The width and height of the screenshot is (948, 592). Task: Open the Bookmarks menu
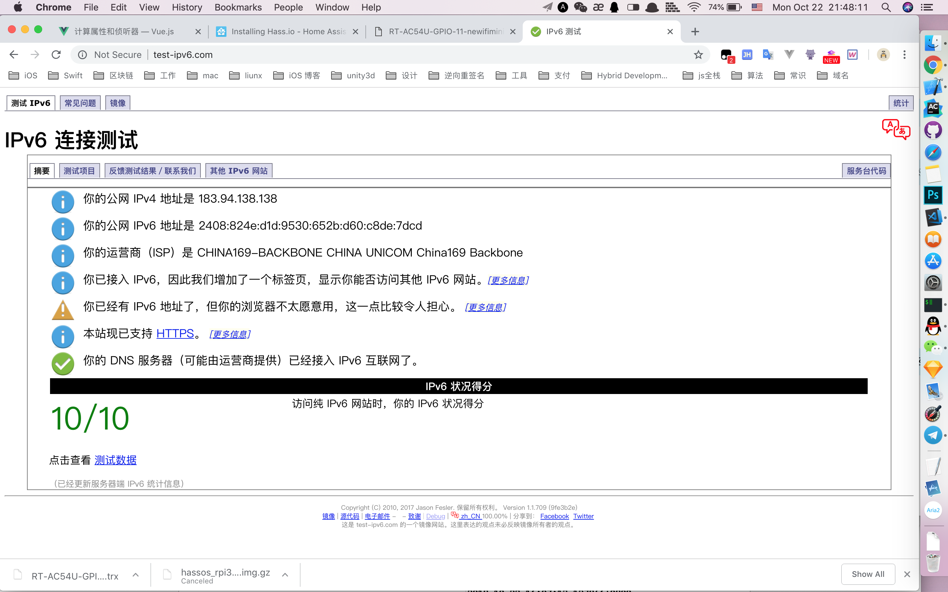click(x=238, y=8)
